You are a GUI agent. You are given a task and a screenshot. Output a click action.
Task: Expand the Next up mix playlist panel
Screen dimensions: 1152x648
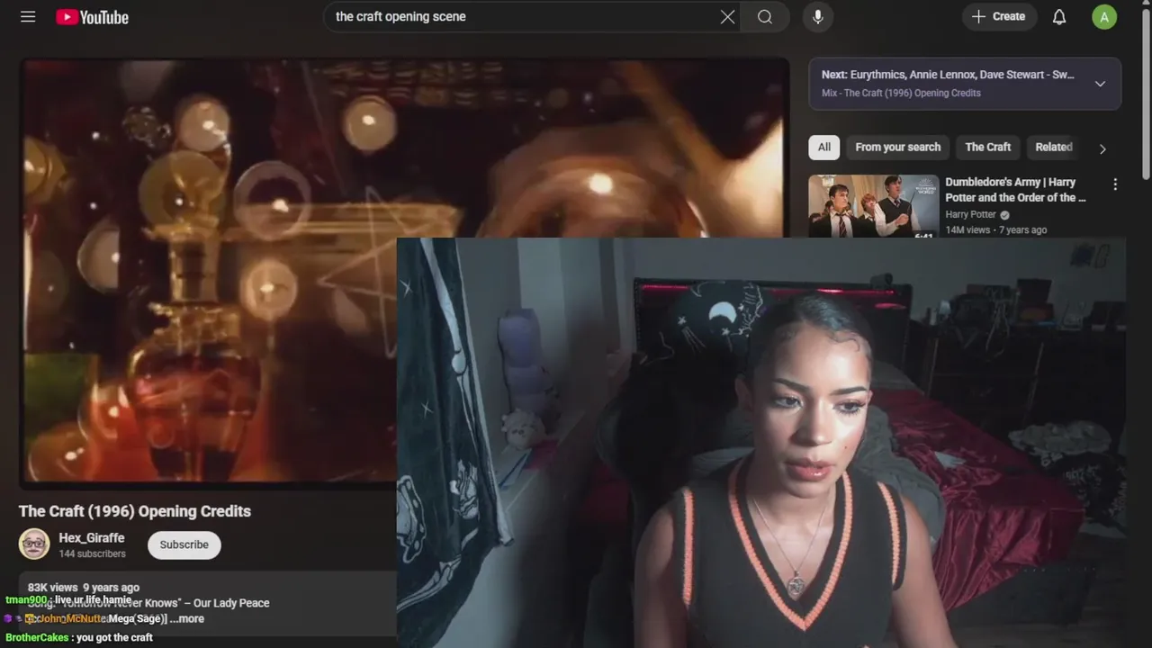point(1100,84)
